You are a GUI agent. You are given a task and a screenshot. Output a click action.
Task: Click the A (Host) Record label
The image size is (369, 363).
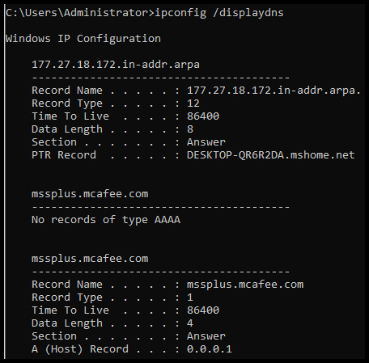tap(80, 349)
